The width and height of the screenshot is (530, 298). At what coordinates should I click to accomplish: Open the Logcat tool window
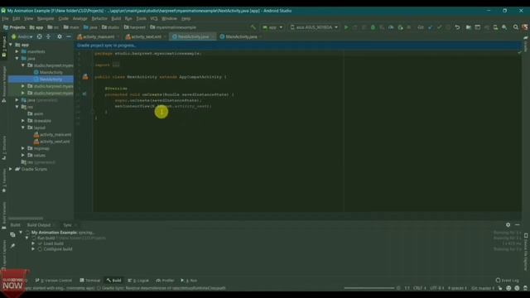[138, 281]
